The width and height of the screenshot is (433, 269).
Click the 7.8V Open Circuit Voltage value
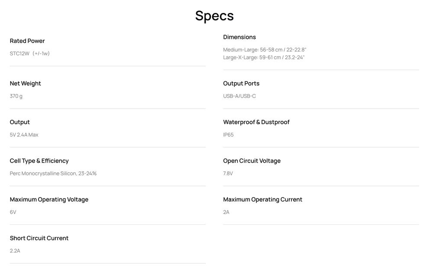coord(228,173)
